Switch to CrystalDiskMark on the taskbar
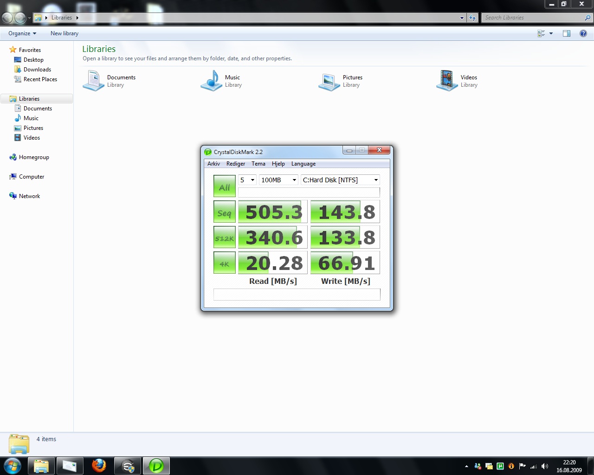 [x=156, y=466]
